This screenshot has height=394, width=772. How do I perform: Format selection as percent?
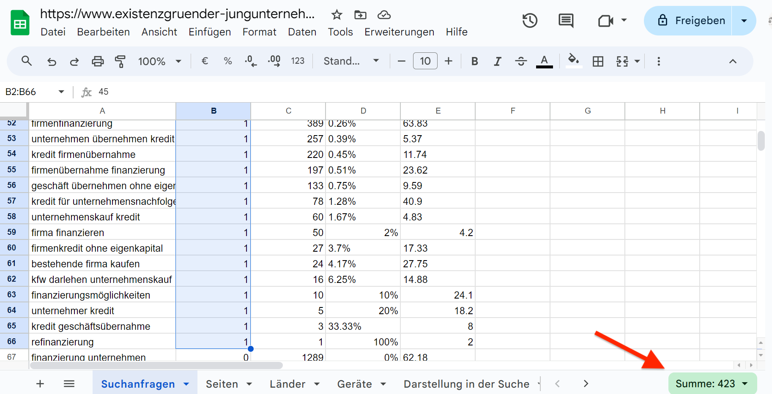228,61
